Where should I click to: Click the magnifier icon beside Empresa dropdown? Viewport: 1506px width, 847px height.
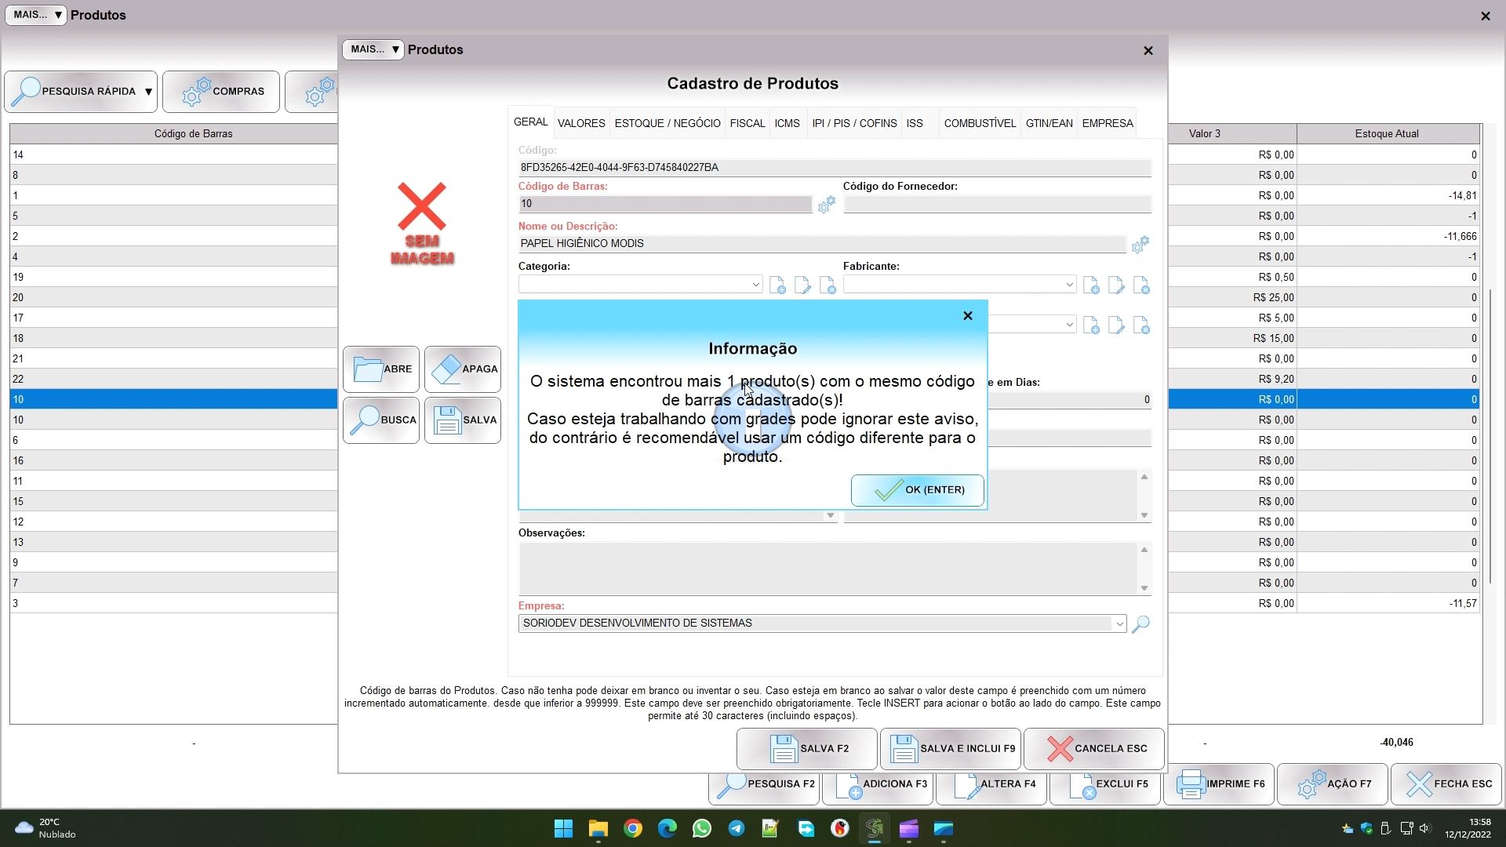1141,624
